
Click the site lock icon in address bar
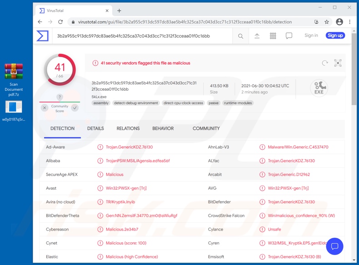click(x=73, y=22)
